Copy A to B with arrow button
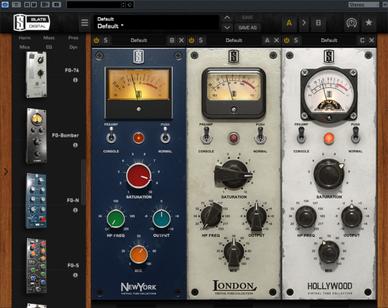The image size is (388, 308). pos(304,23)
